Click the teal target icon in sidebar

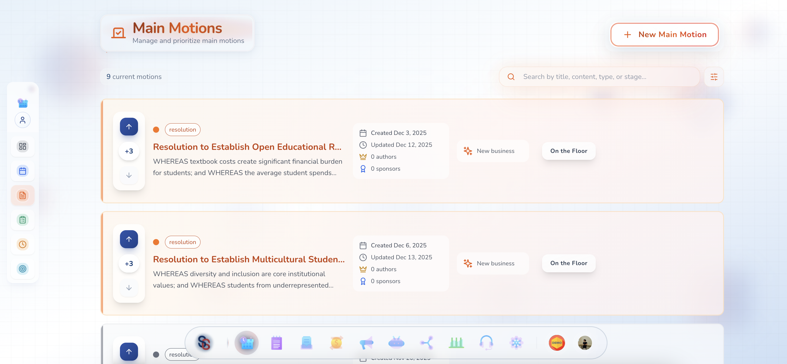[22, 269]
